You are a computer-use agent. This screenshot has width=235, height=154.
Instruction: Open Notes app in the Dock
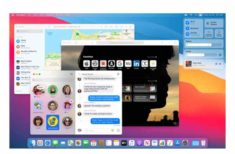pyautogui.click(x=116, y=143)
